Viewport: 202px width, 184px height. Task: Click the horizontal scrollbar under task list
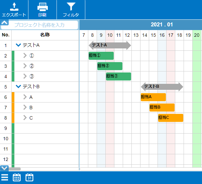(15, 169)
